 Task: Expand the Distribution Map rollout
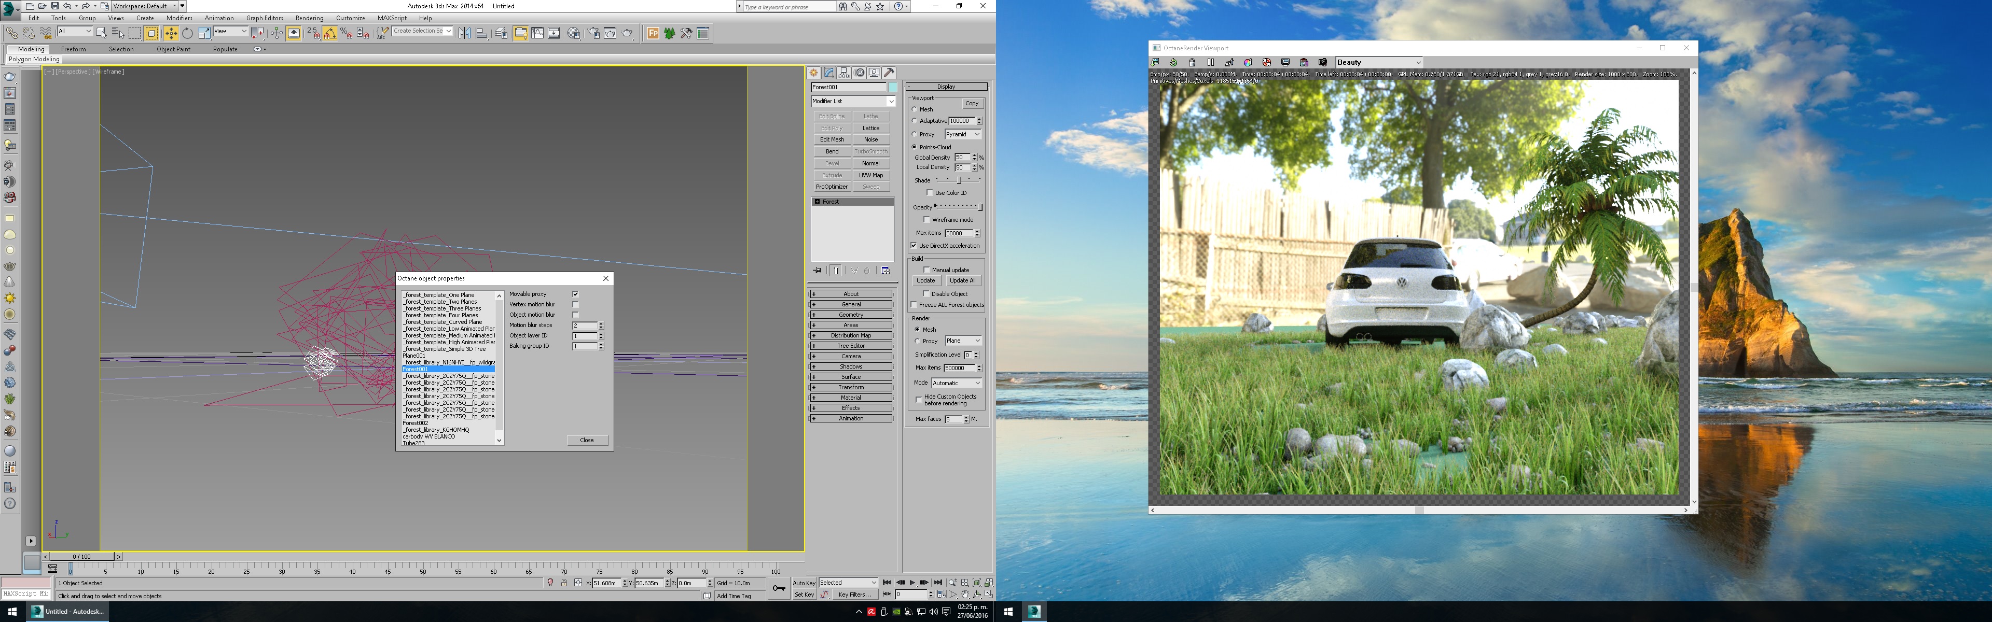point(851,335)
